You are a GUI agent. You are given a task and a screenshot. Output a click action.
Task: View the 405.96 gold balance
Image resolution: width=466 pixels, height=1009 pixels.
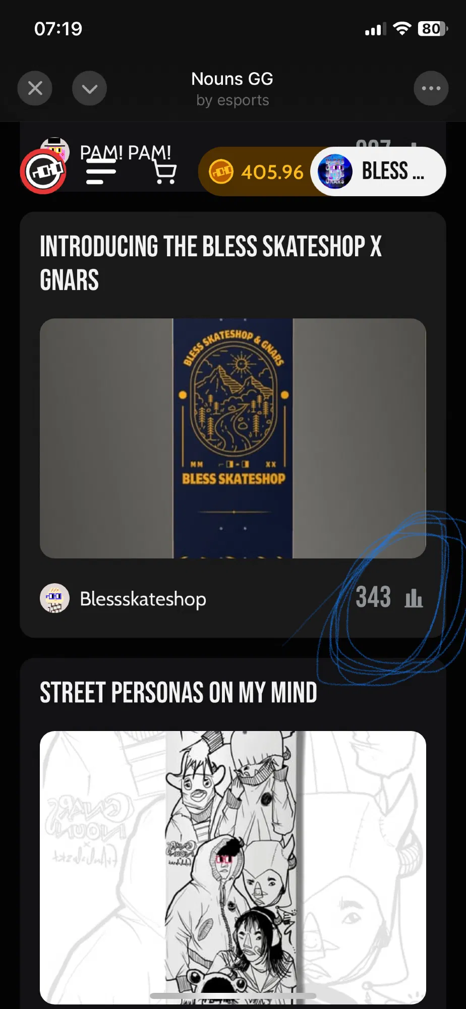[272, 172]
